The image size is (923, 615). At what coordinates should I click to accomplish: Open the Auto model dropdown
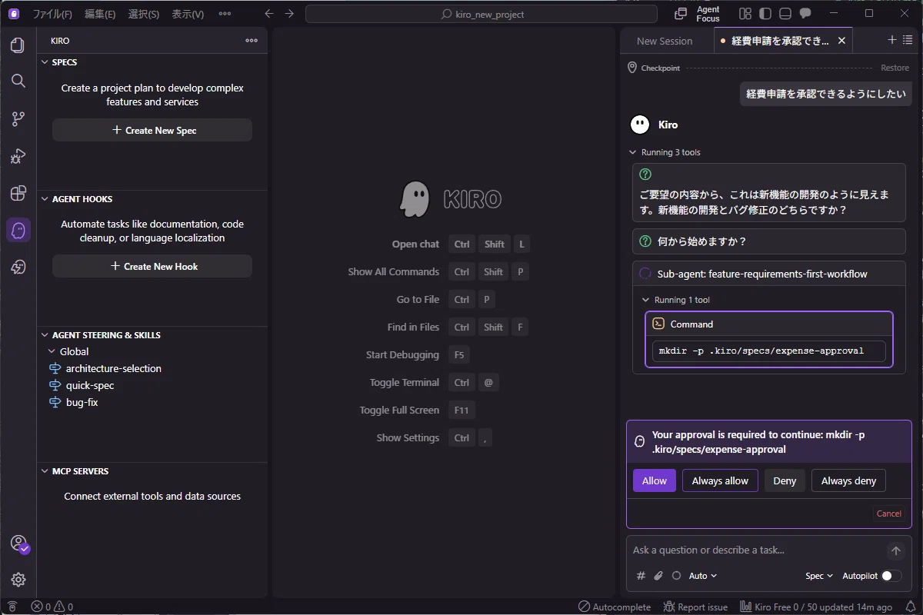click(x=703, y=576)
